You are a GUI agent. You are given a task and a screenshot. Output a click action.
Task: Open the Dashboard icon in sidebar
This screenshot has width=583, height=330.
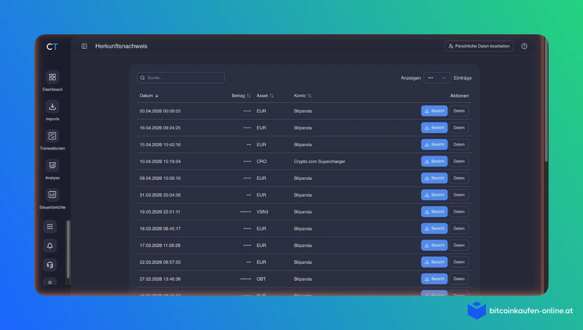pos(52,77)
